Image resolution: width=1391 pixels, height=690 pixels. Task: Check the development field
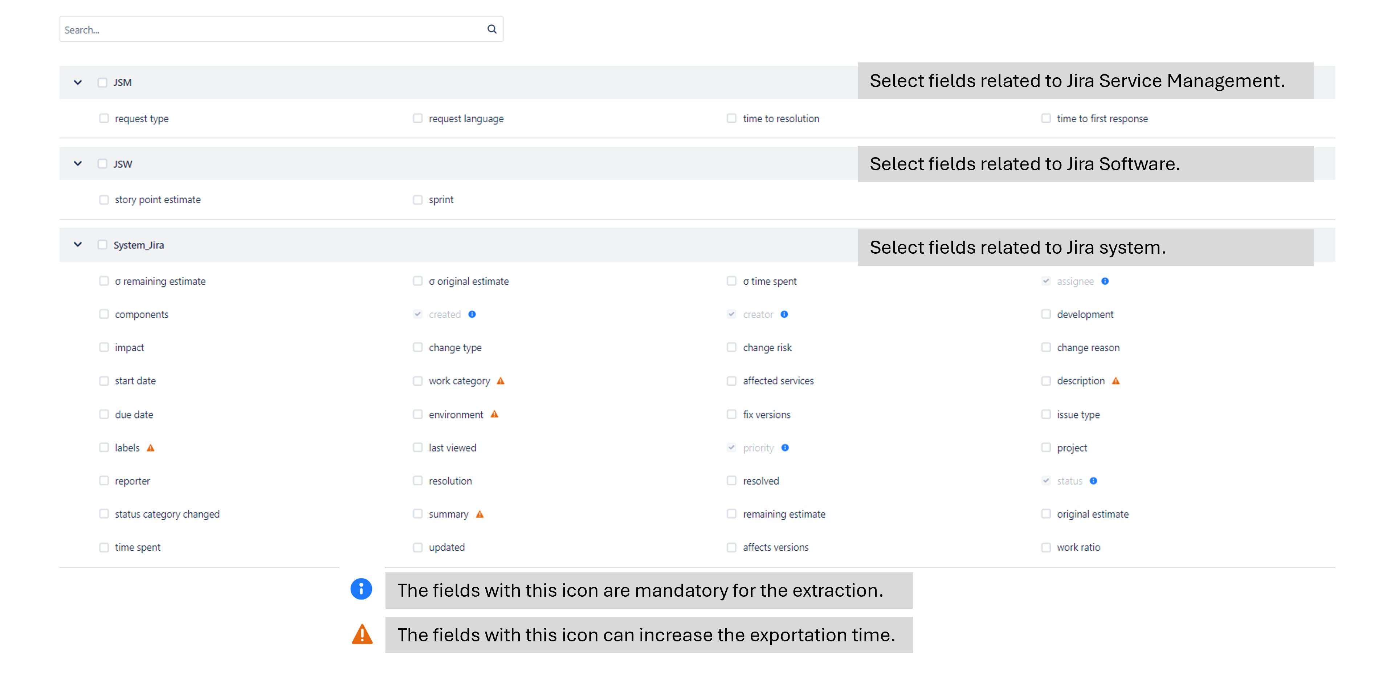pos(1045,314)
